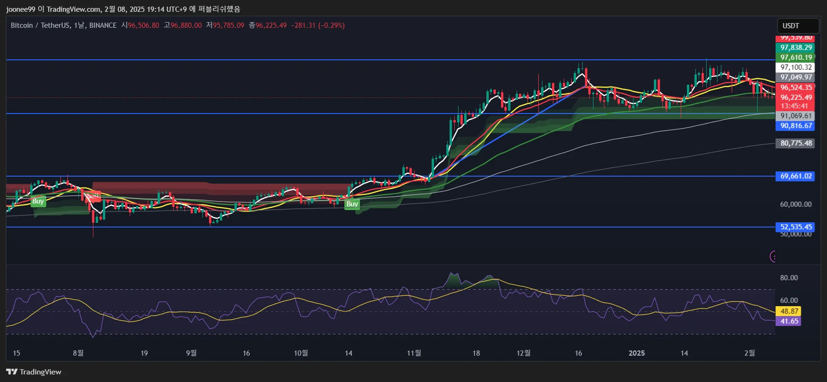
Task: Click the 12월 label on time axis
Action: (x=524, y=353)
